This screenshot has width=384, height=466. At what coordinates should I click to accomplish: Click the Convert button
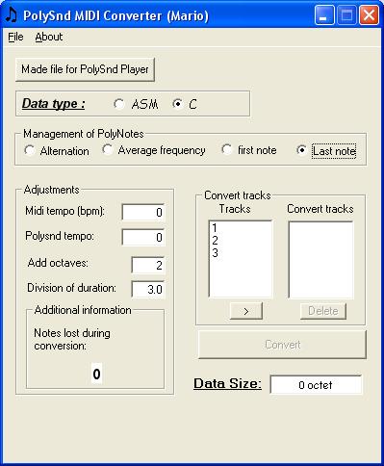[x=282, y=345]
